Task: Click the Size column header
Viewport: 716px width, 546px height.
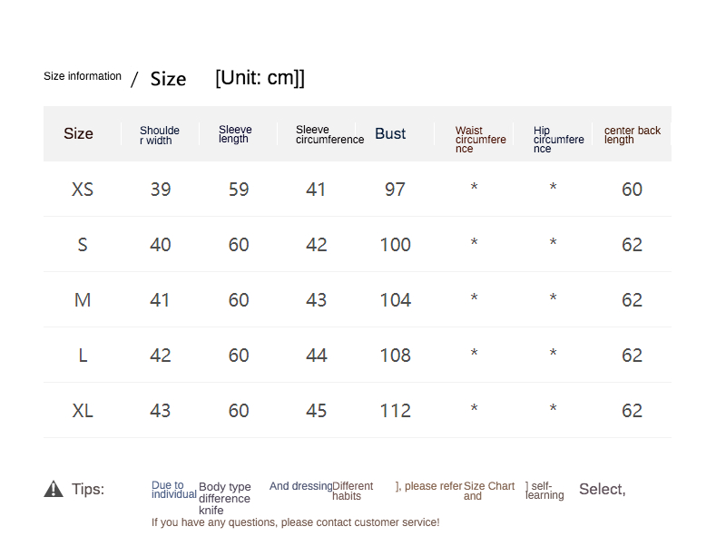Action: pos(78,133)
